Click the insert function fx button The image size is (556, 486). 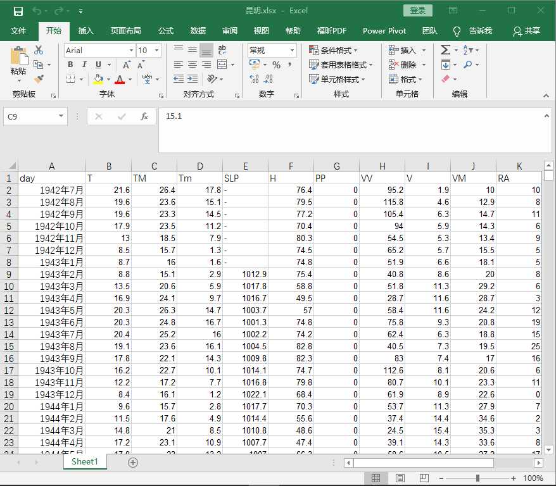(x=144, y=116)
